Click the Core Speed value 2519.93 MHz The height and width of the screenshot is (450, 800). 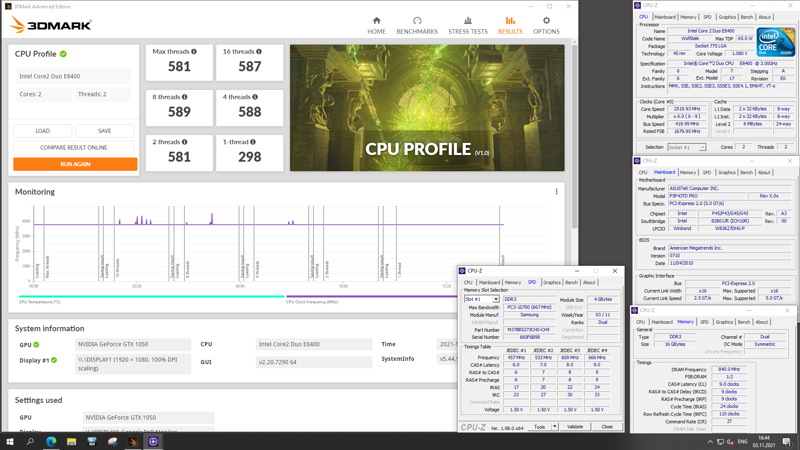click(687, 109)
